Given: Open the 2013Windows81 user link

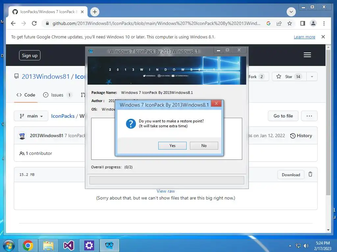Looking at the screenshot, I should coord(45,76).
